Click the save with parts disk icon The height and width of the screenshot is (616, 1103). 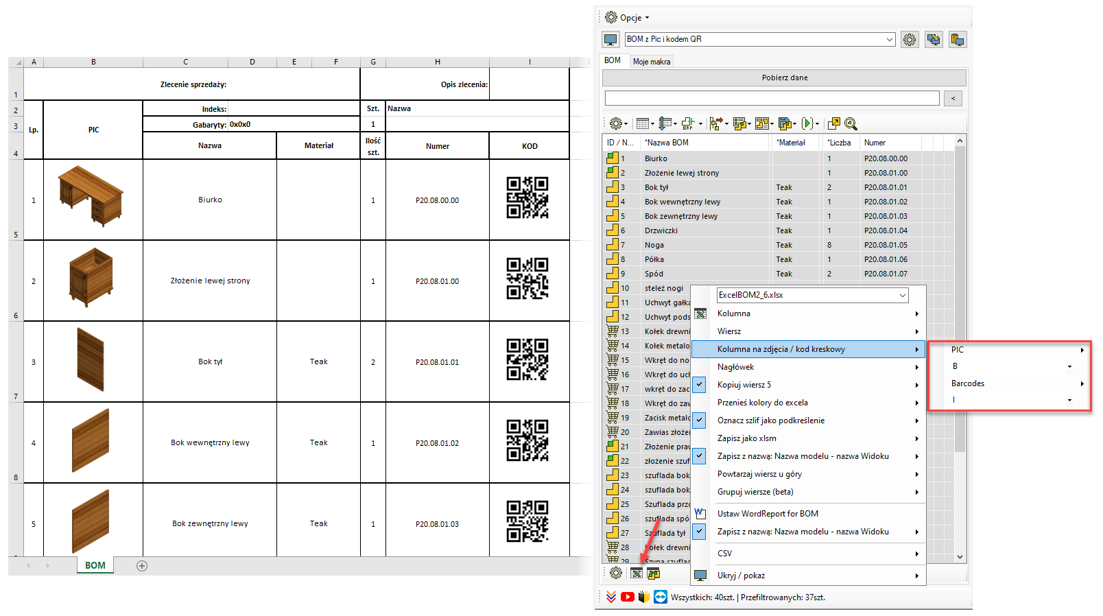click(x=785, y=123)
